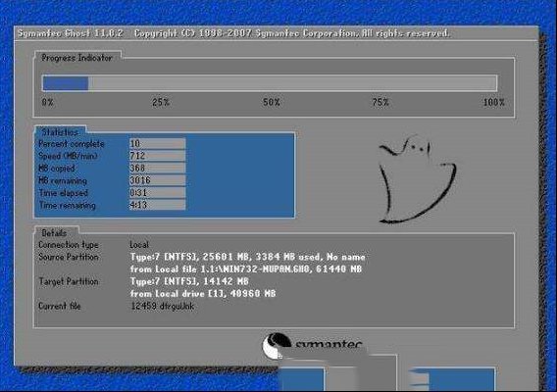Click the Percent complete value 10

[157, 143]
